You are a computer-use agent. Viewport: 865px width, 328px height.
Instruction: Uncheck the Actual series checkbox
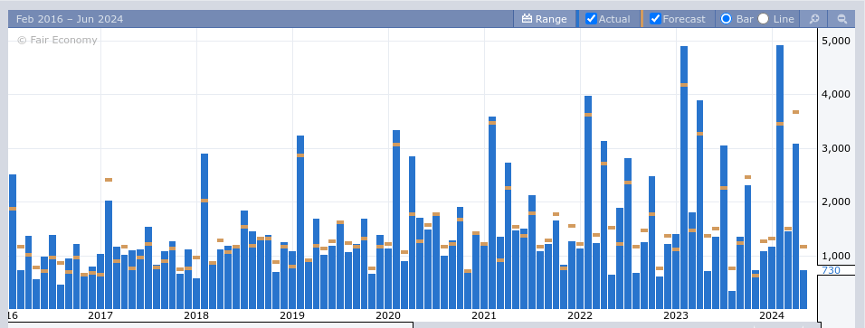[591, 19]
